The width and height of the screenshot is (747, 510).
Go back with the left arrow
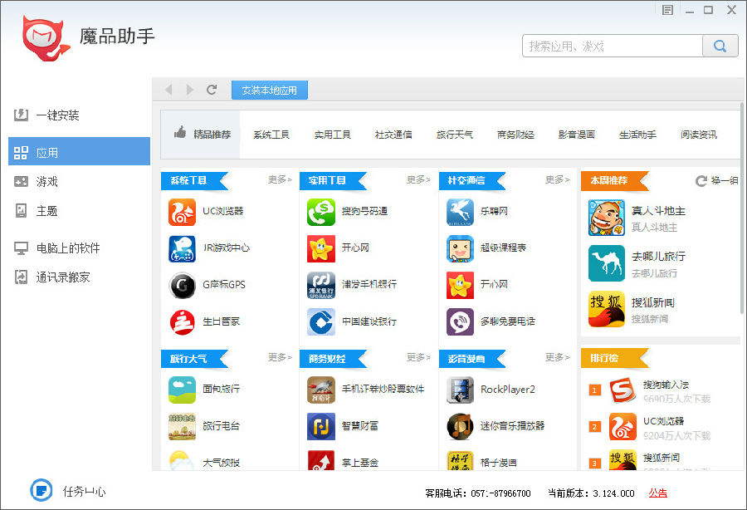[x=168, y=90]
